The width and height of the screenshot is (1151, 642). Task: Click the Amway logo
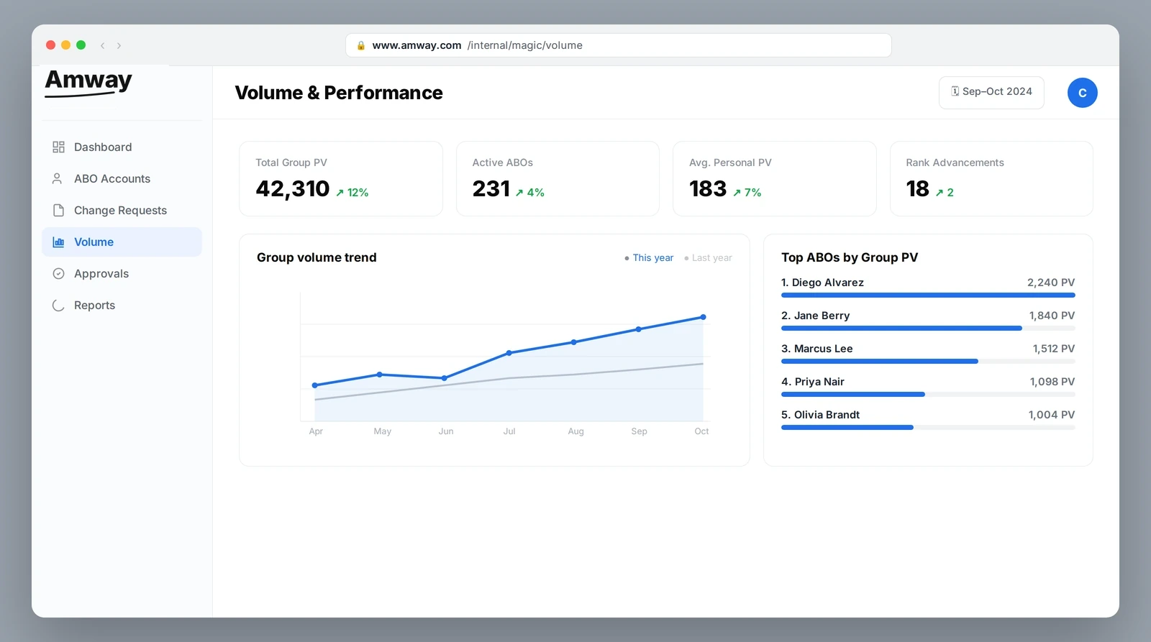click(88, 83)
